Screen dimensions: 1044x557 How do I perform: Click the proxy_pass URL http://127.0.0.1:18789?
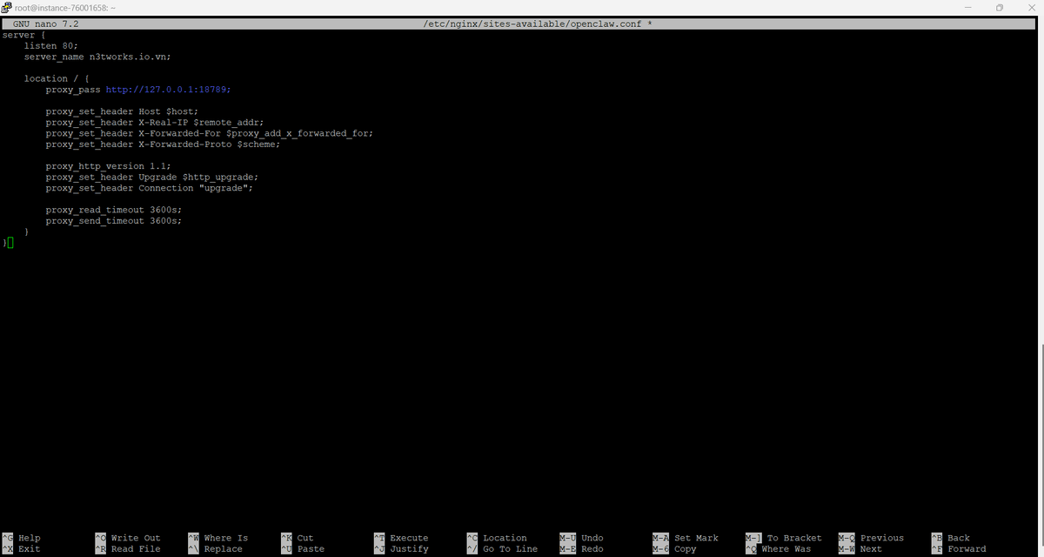168,90
